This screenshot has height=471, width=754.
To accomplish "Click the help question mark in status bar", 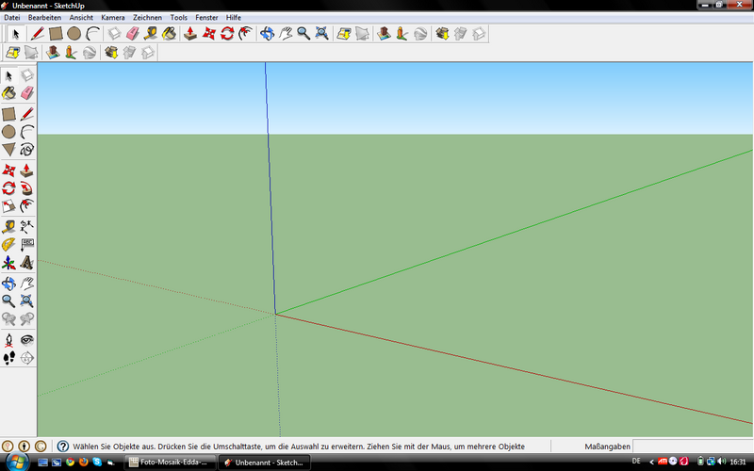I will (x=62, y=446).
